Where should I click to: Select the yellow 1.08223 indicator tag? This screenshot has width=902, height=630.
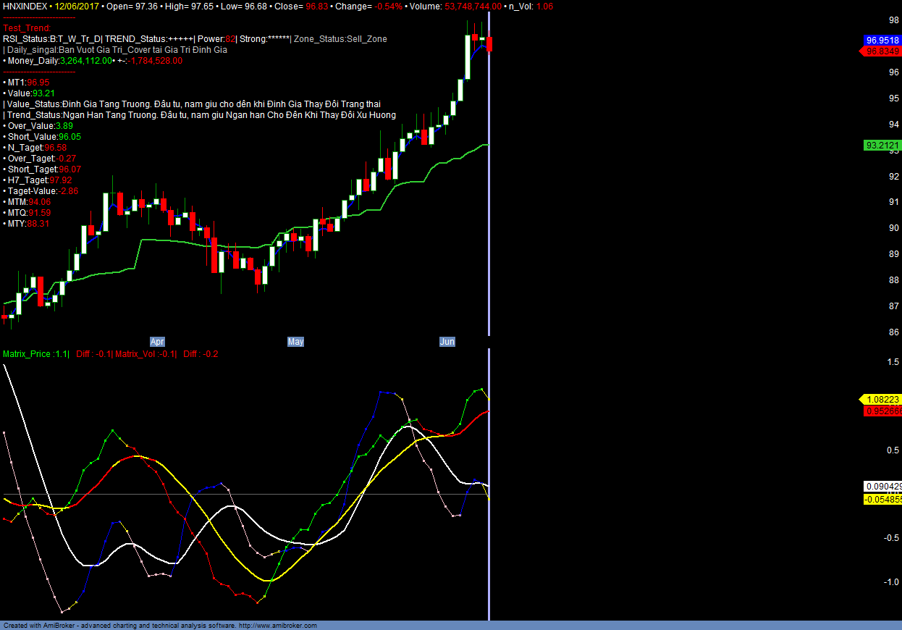882,400
